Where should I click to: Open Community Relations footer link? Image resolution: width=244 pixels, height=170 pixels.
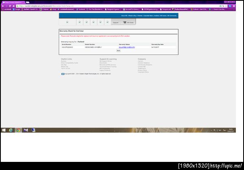pyautogui.click(x=145, y=65)
